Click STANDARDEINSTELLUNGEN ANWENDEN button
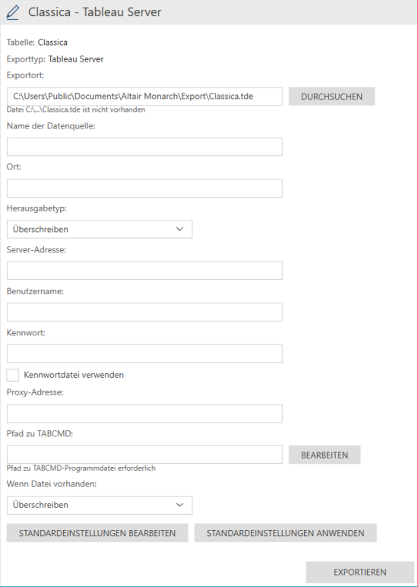The width and height of the screenshot is (418, 587). 286,533
